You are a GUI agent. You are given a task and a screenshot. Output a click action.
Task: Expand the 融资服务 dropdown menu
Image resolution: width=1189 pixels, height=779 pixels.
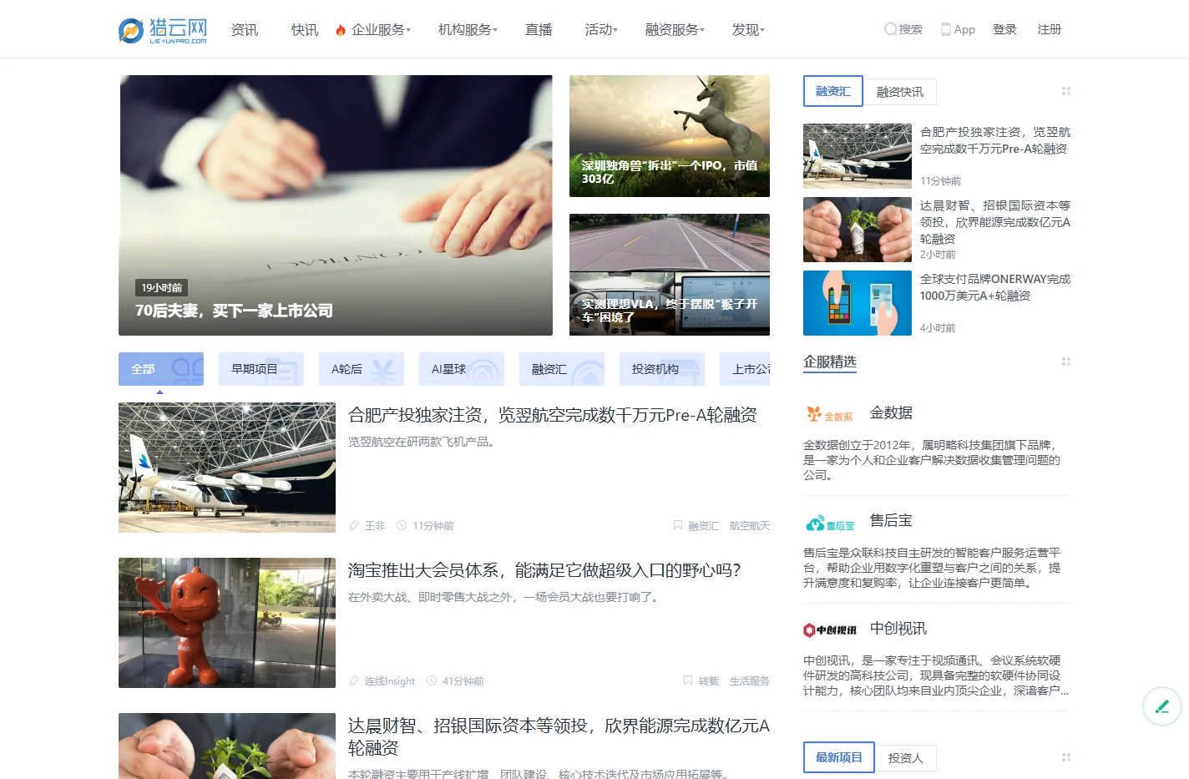click(675, 30)
